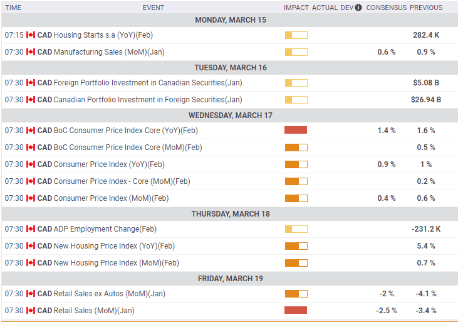
Task: Click high impact bar for BoC CPI Core (YoY)
Action: coord(296,131)
